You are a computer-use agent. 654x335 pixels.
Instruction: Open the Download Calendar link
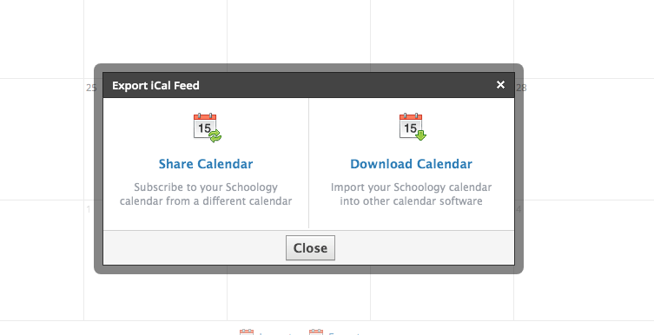tap(412, 164)
